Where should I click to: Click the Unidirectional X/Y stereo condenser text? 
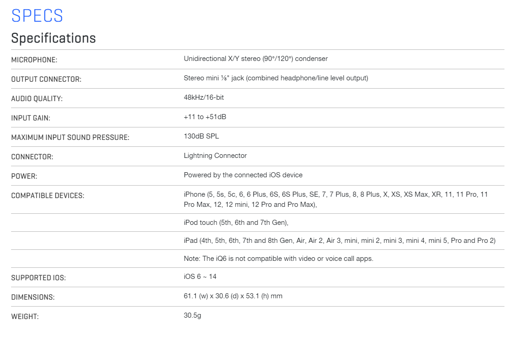[256, 59]
